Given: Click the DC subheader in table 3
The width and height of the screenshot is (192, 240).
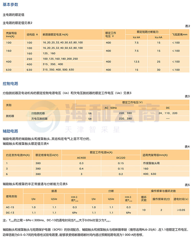Looking at the screenshot, I should tap(168, 108).
